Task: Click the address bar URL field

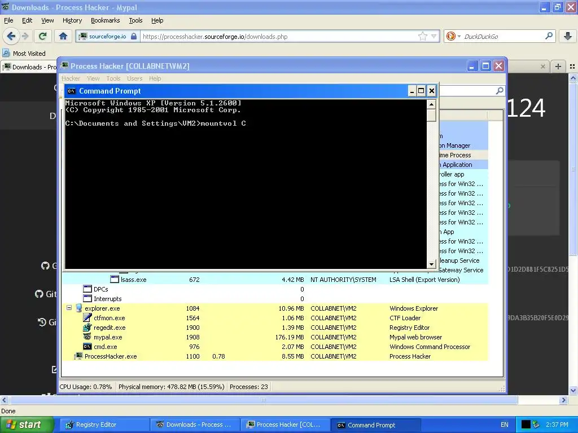Action: 279,36
